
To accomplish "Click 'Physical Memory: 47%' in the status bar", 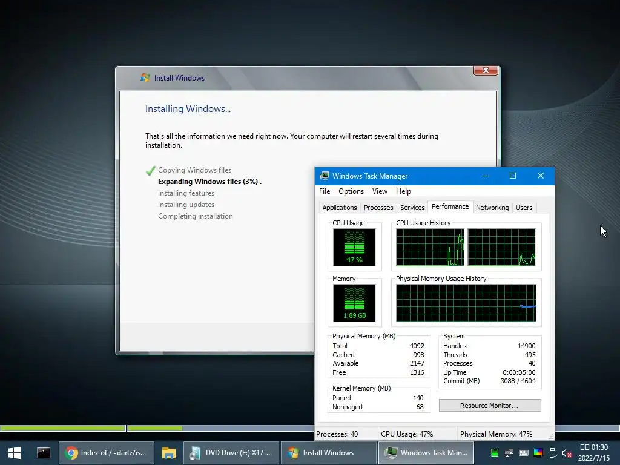I will click(496, 434).
